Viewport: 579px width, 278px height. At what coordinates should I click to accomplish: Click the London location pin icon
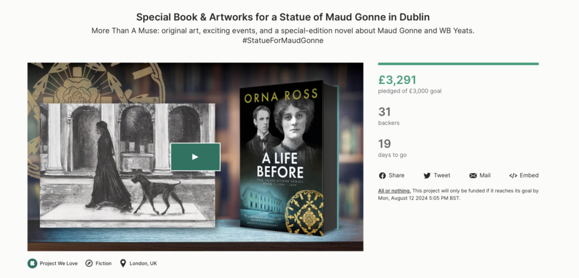click(123, 263)
